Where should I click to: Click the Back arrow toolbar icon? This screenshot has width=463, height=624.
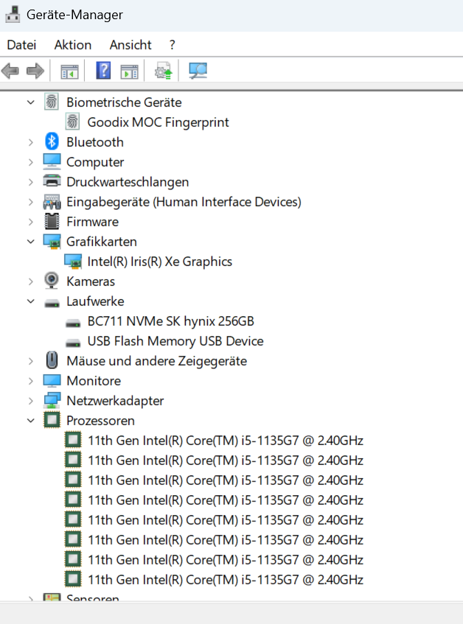[10, 71]
